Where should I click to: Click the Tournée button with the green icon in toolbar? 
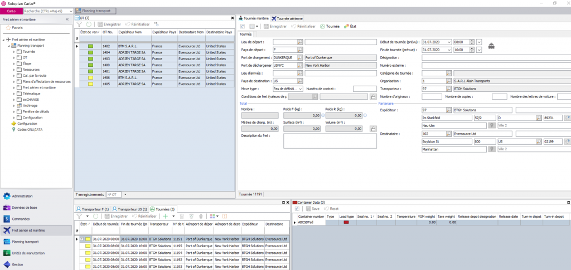click(x=330, y=26)
